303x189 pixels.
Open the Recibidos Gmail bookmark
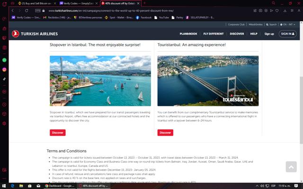(x=57, y=17)
